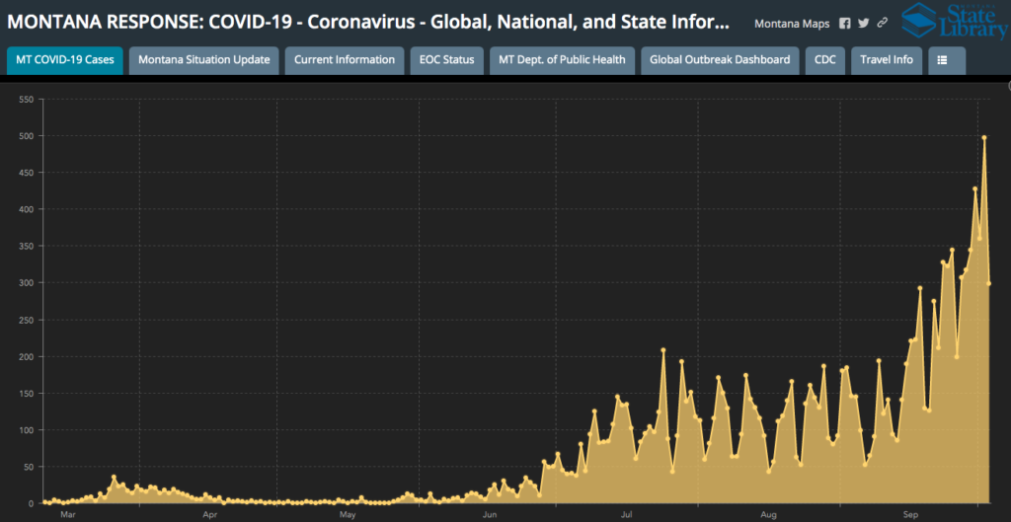Share dashboard via Twitter icon

[863, 24]
